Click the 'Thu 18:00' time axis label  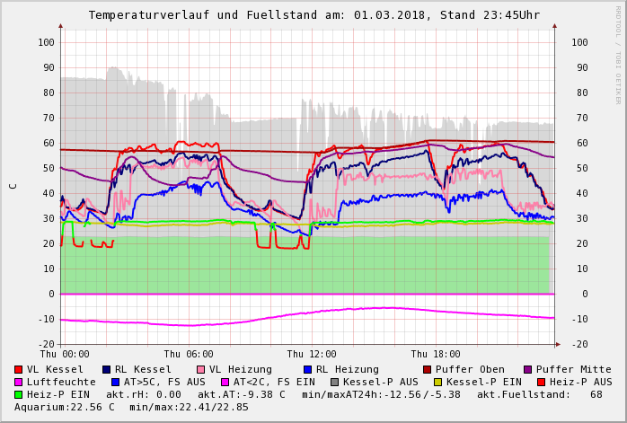pos(436,354)
